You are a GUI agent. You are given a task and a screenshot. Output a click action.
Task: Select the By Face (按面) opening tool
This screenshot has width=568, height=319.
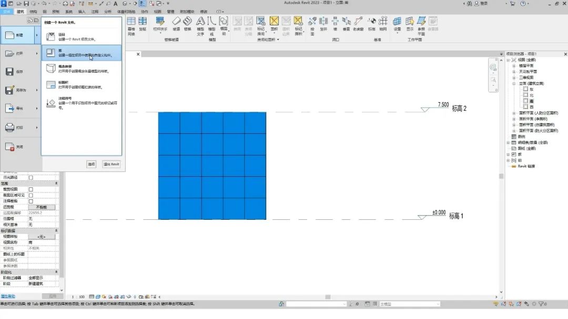[x=312, y=26]
